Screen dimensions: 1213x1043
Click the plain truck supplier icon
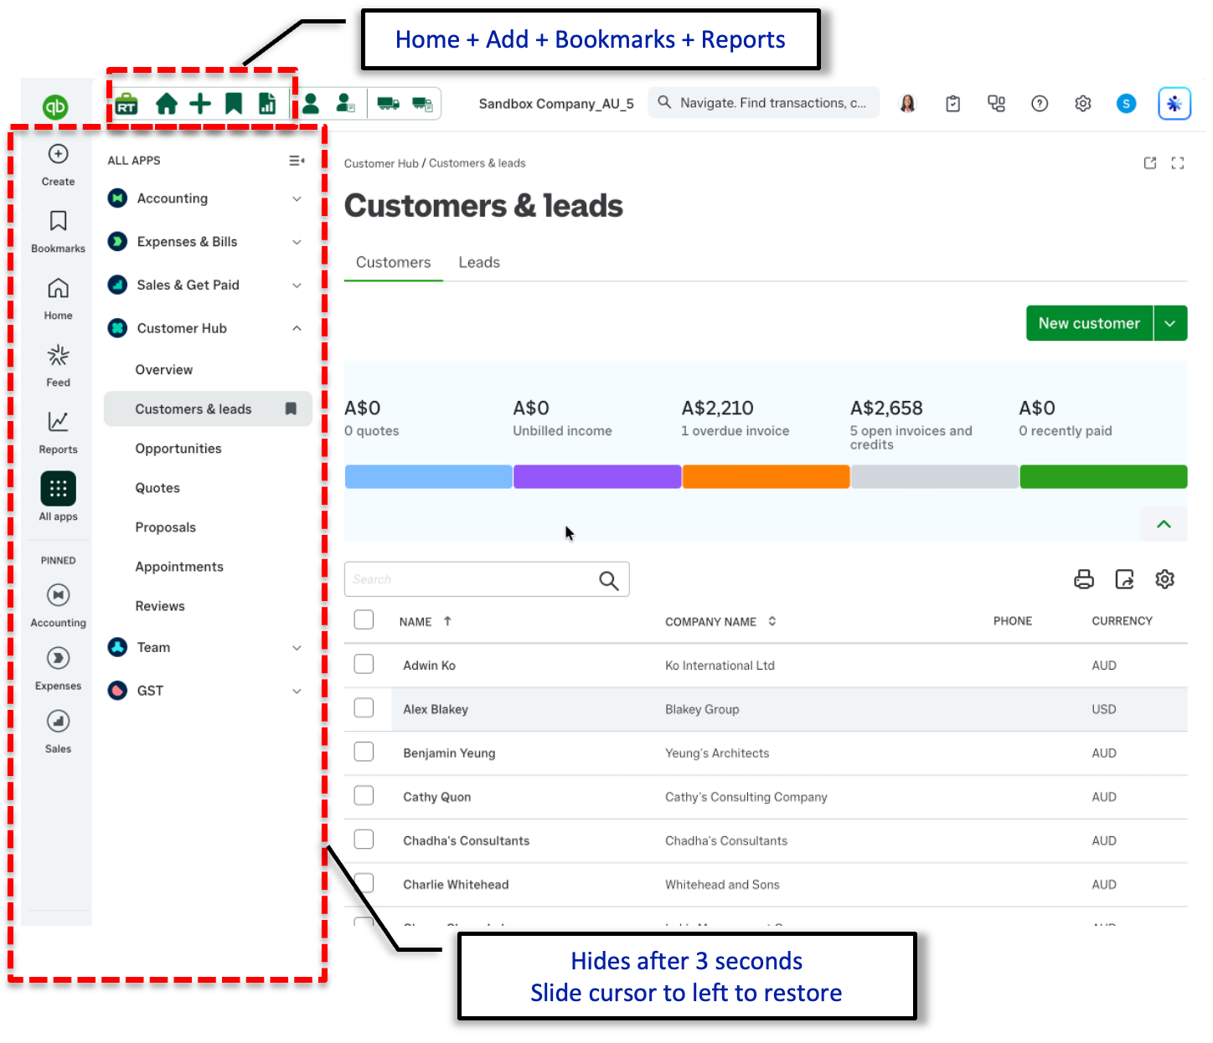388,104
